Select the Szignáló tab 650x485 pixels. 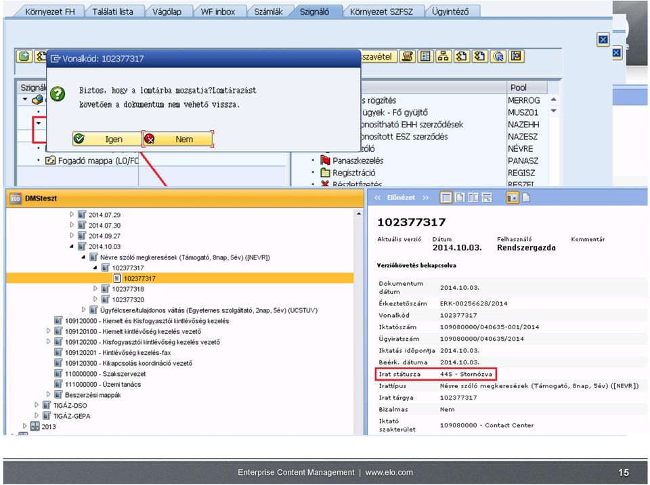[315, 12]
